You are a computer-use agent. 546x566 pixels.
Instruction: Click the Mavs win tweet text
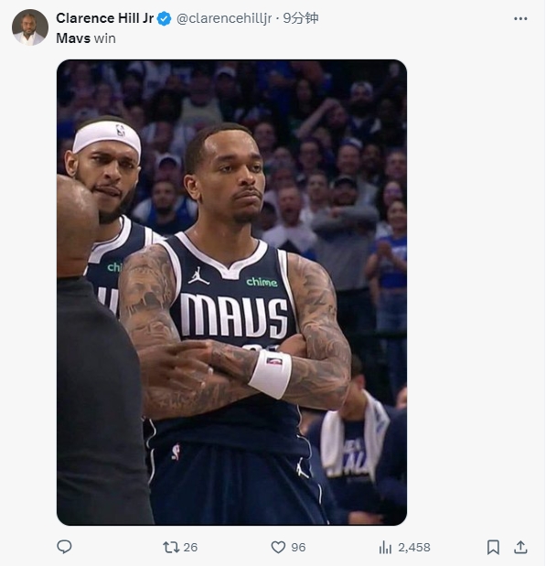click(x=86, y=38)
